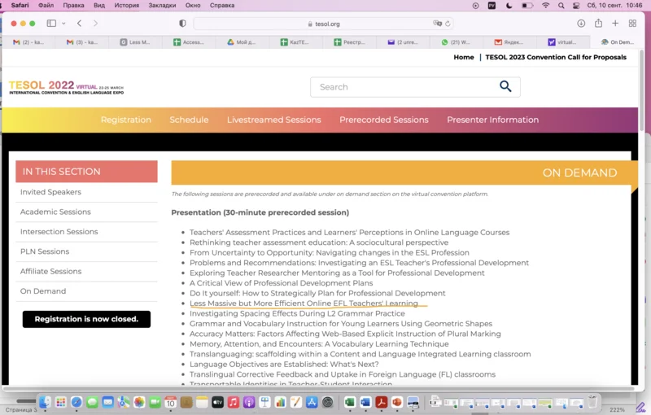Go back to the previous page

[79, 24]
